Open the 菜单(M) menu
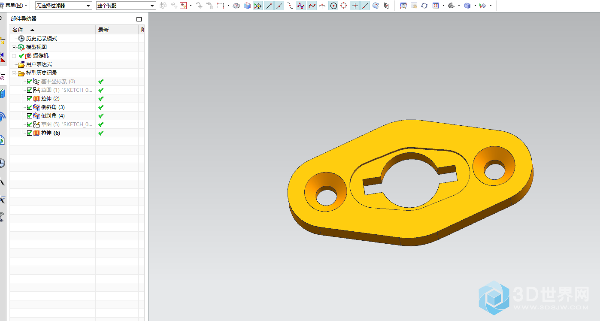This screenshot has width=600, height=321. [x=16, y=6]
